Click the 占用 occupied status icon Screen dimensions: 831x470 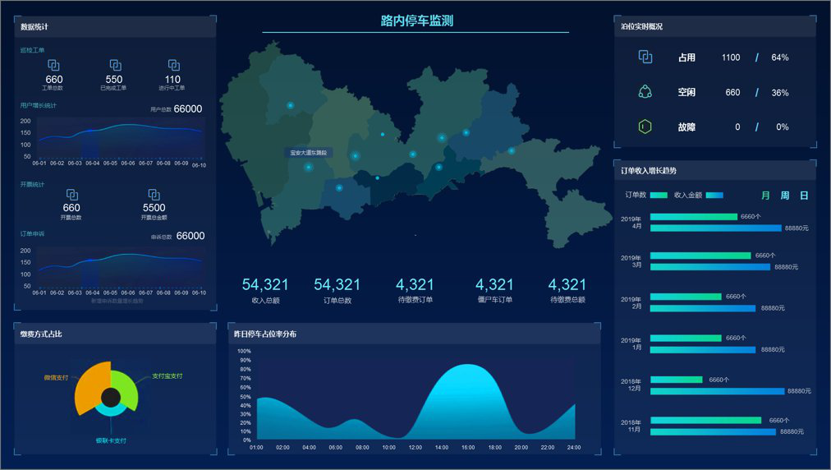point(645,58)
